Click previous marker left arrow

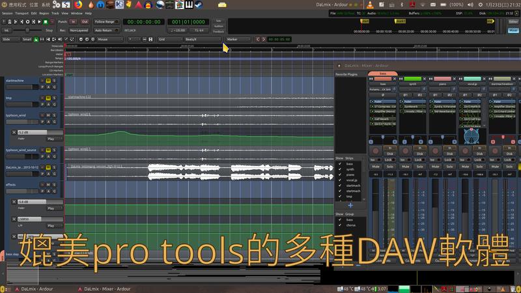pos(257,39)
